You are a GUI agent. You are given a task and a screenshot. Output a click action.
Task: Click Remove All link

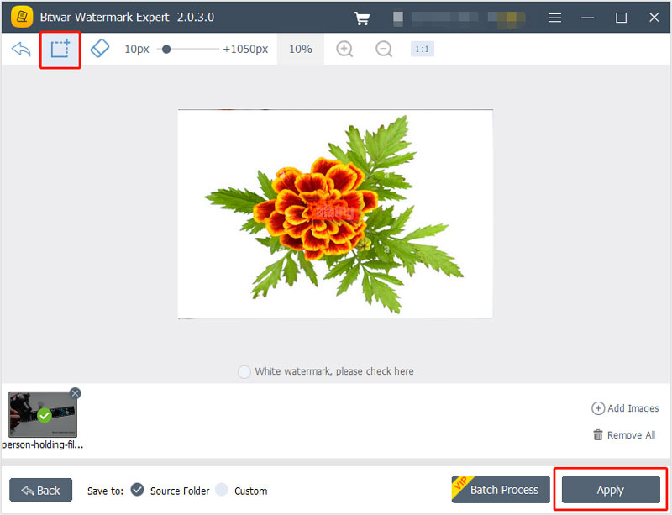point(624,435)
